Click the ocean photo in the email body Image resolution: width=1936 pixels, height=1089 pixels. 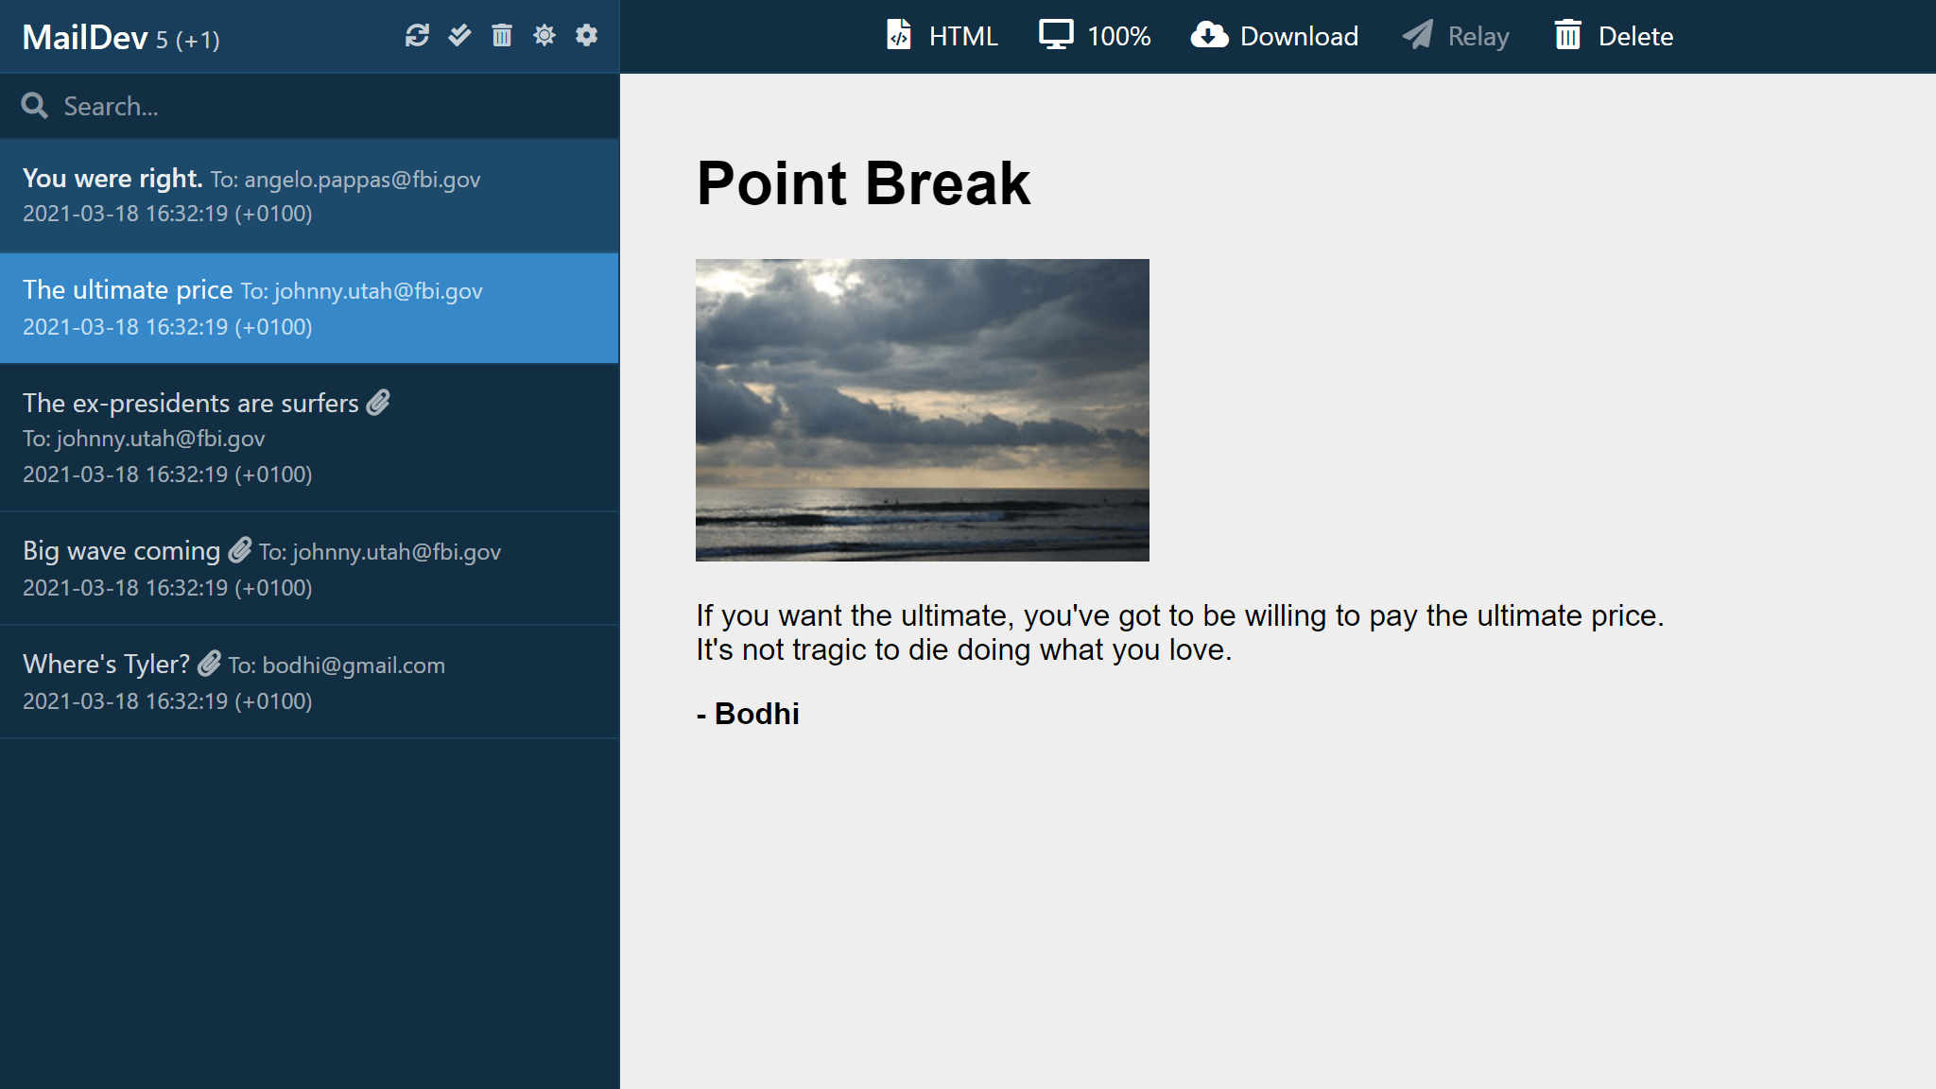(923, 409)
